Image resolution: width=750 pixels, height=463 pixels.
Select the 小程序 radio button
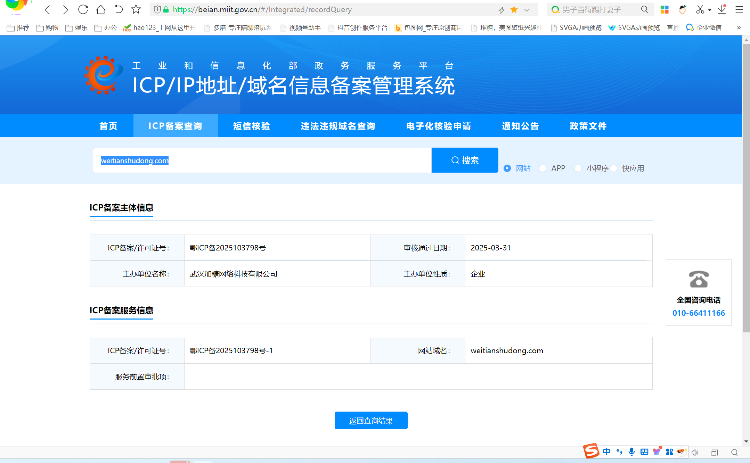(578, 168)
